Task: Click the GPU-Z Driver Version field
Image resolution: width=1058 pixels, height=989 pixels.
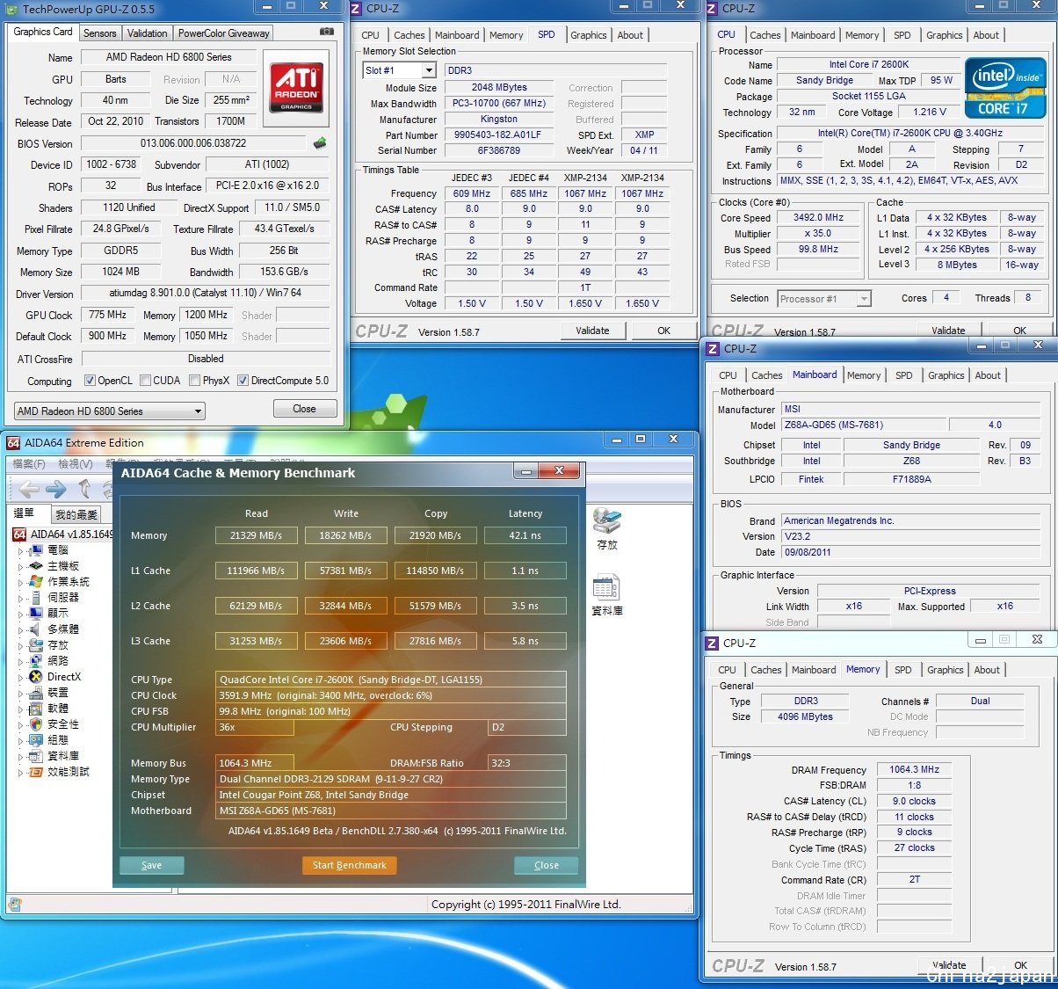Action: coord(206,293)
